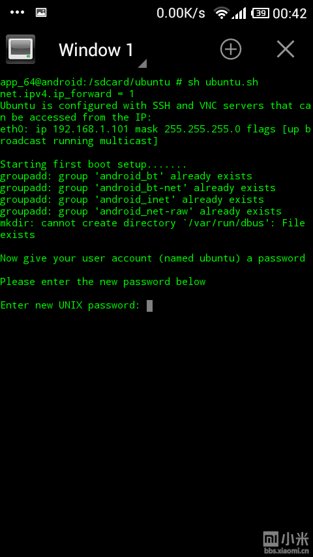Tap the terminal emulator app icon

point(21,49)
